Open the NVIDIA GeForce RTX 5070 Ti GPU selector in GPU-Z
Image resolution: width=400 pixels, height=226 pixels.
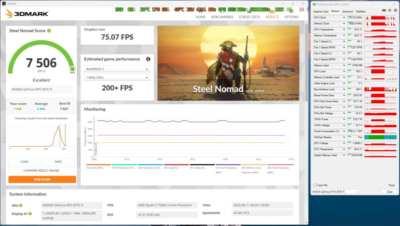click(x=335, y=192)
